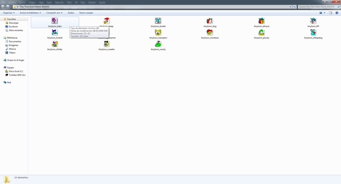Select the tinytoon_montana file icon

tap(210, 32)
